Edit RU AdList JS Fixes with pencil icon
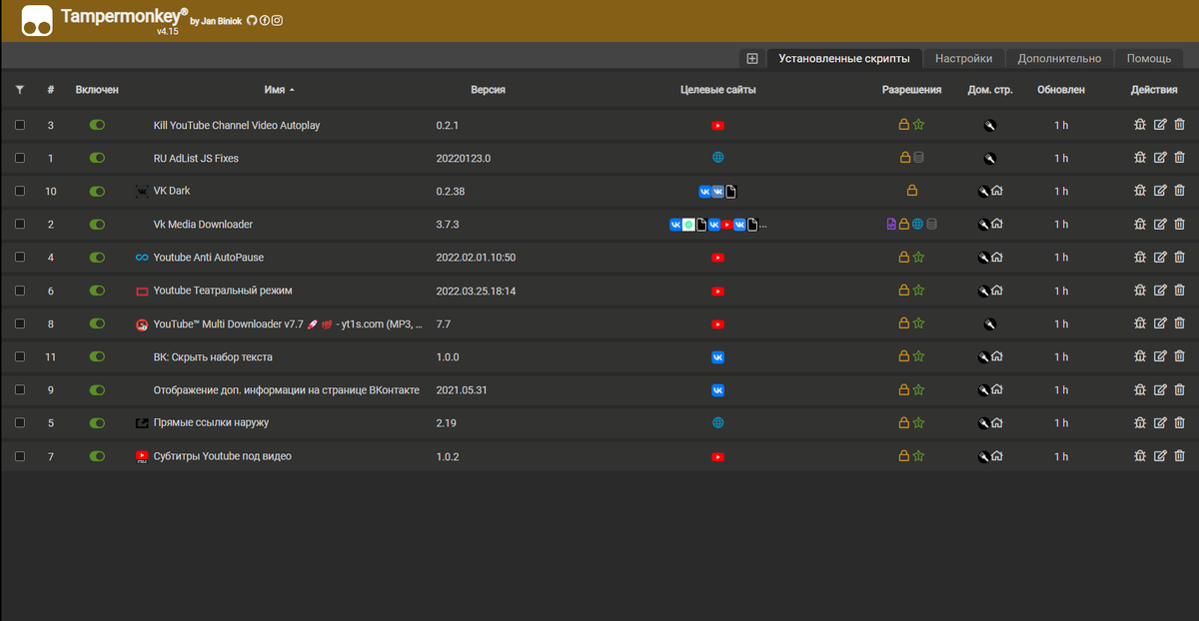Viewport: 1199px width, 621px height. (x=1160, y=158)
